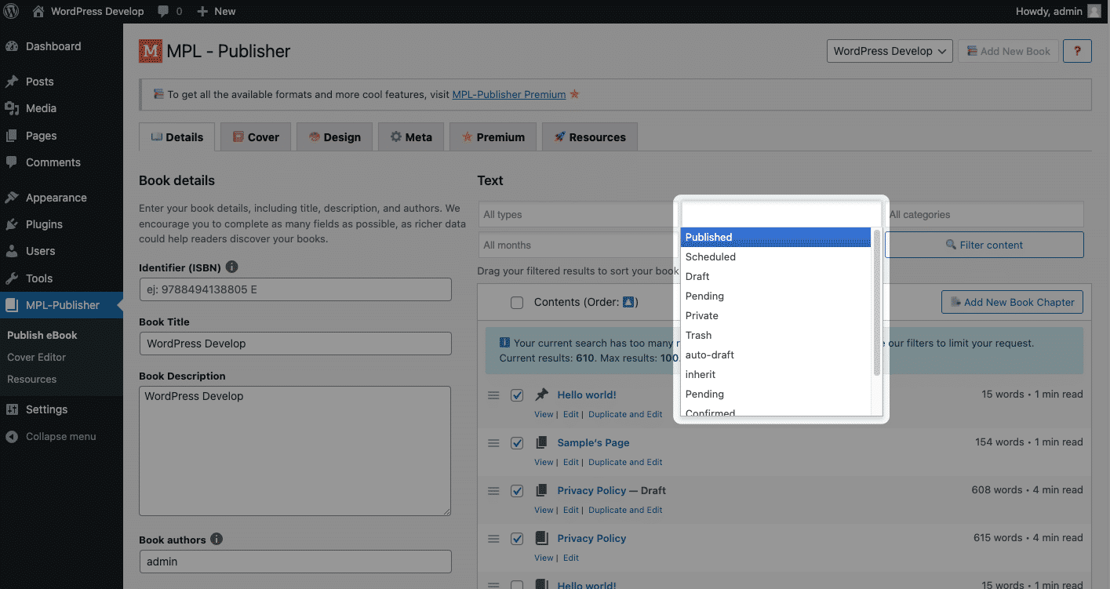Click the status search box in dropdown
Screen dimensions: 1110x589
[781, 214]
